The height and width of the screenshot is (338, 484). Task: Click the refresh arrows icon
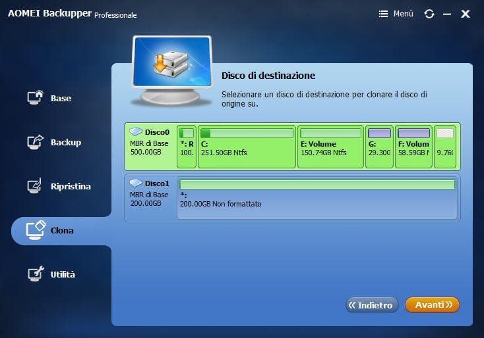pos(429,14)
